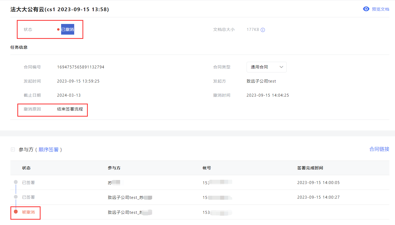Click the red status dot beside 被撤消
The height and width of the screenshot is (225, 395).
click(16, 212)
